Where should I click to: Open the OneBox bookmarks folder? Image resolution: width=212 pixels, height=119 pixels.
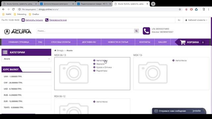click(34, 14)
